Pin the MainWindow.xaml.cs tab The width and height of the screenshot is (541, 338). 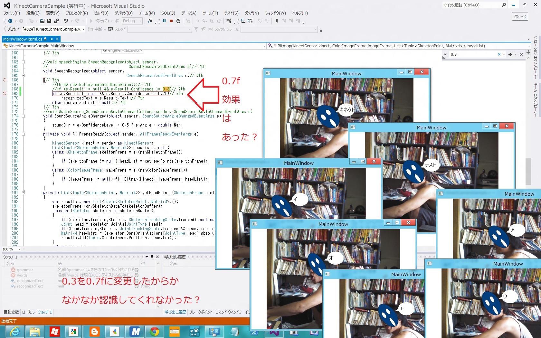point(52,39)
